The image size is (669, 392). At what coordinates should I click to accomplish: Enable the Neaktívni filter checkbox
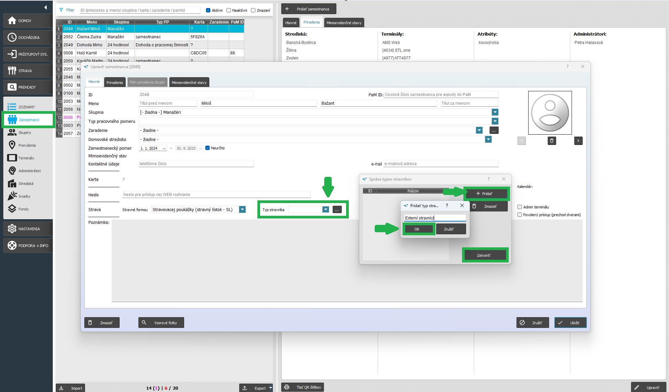point(229,10)
